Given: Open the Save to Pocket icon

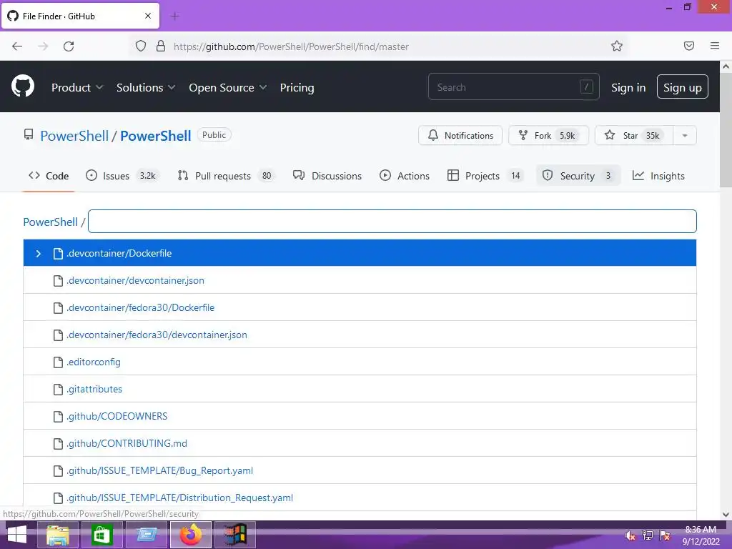Looking at the screenshot, I should tap(688, 46).
